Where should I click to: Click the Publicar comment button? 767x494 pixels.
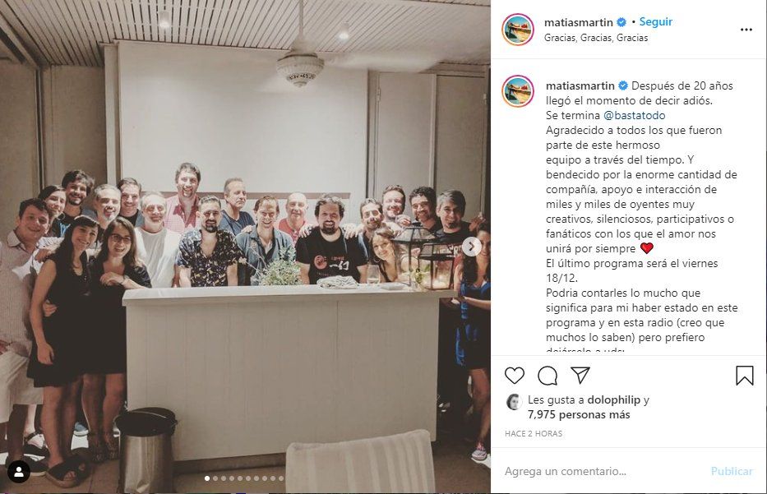coord(732,471)
